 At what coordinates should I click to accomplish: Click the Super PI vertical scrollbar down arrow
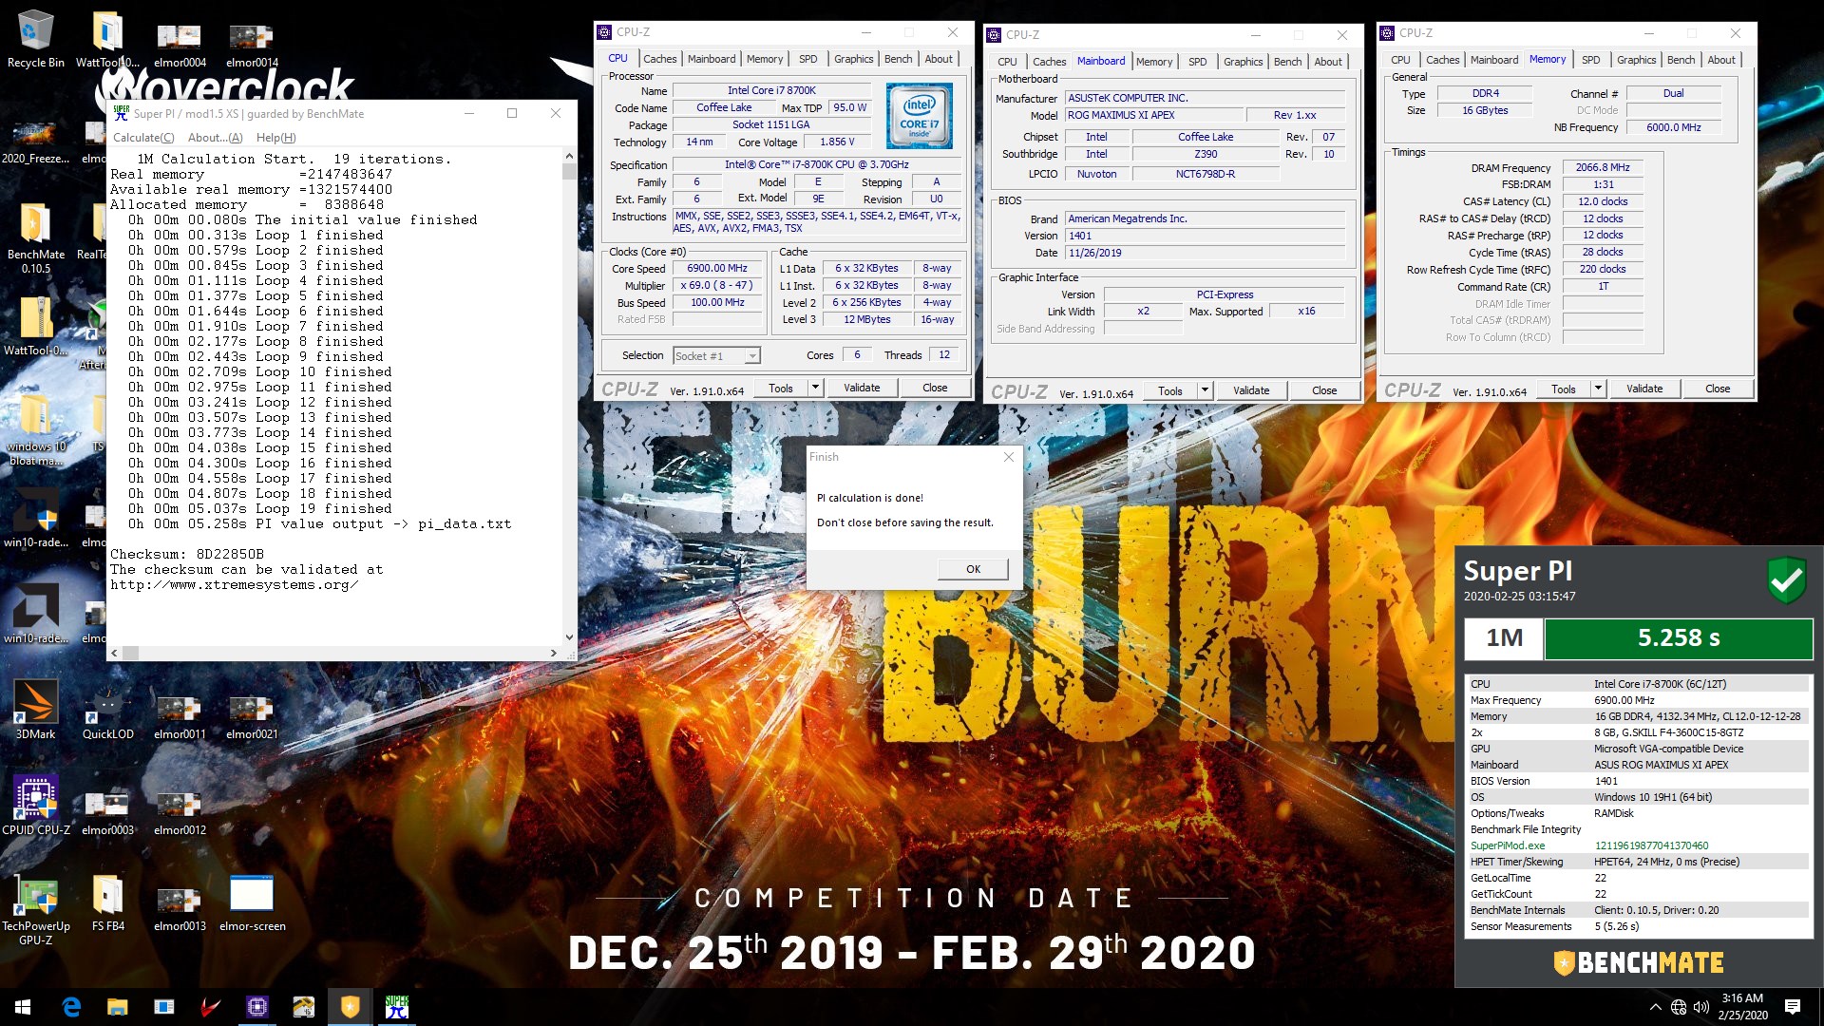[569, 637]
